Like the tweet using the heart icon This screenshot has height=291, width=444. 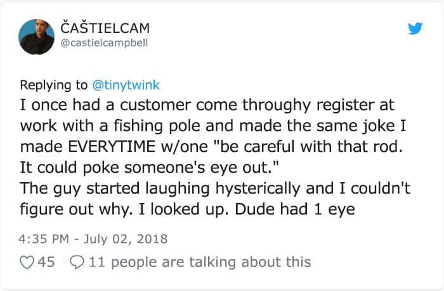[27, 262]
